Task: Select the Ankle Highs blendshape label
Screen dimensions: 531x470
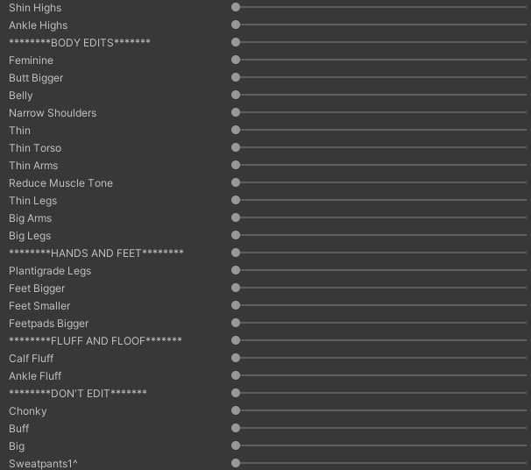Action: tap(38, 25)
